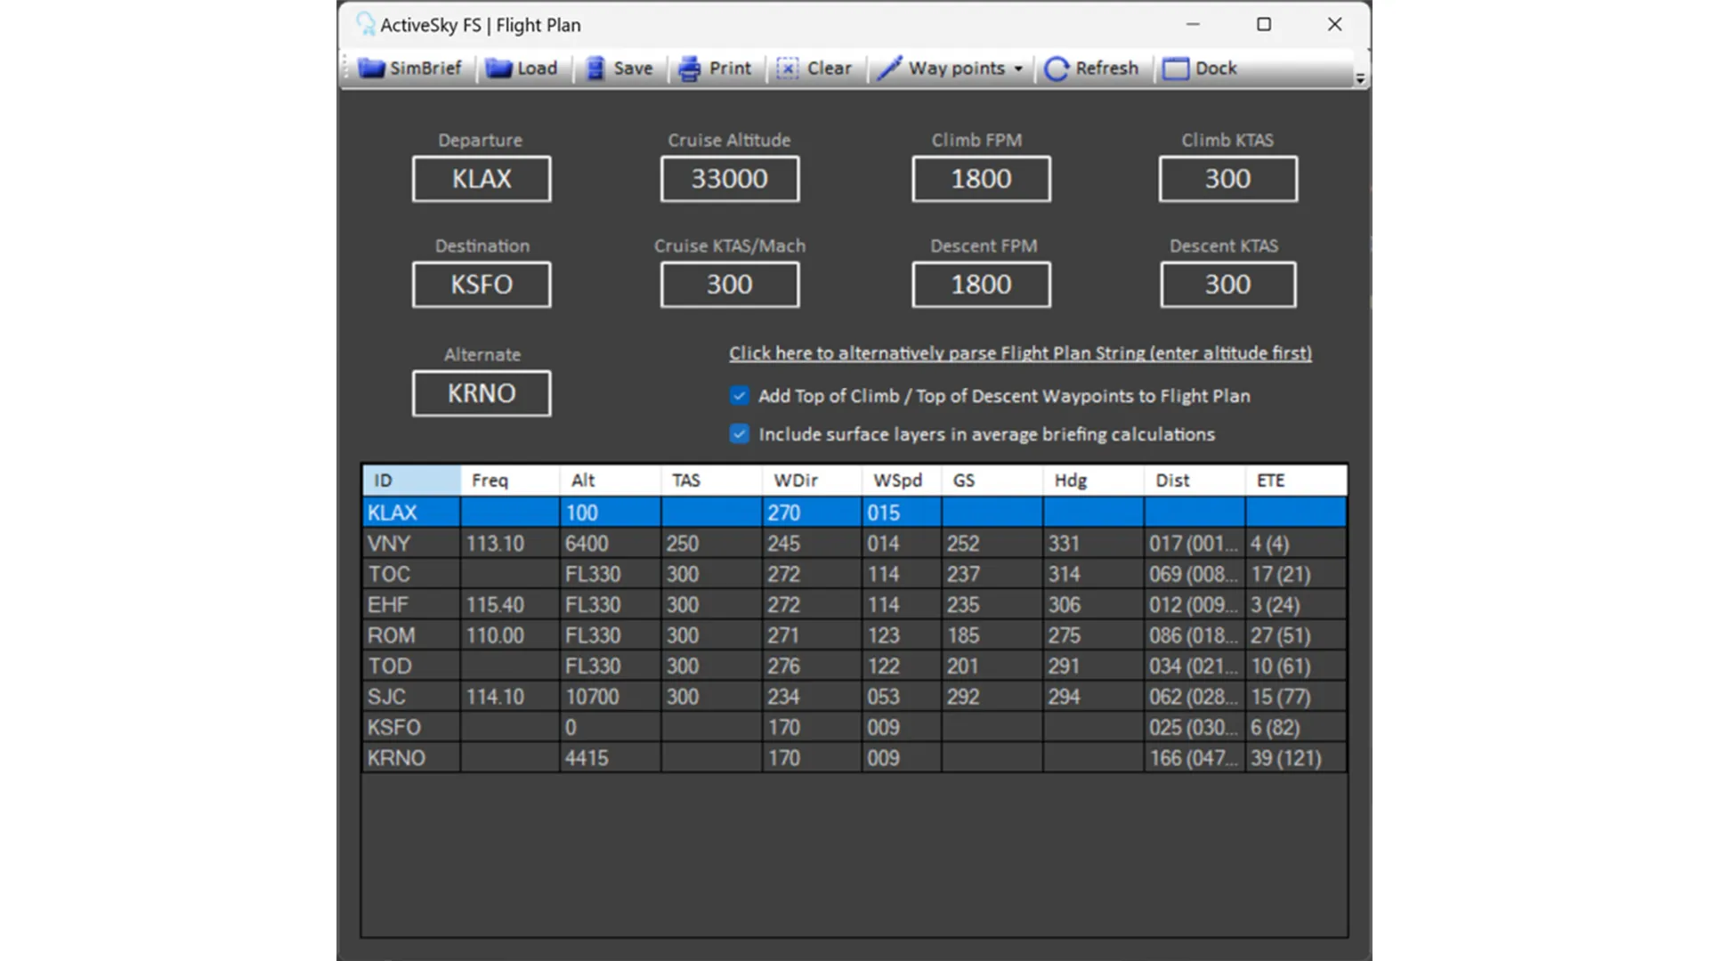This screenshot has height=961, width=1709.
Task: Edit the Destination field KSFO
Action: [x=482, y=285]
